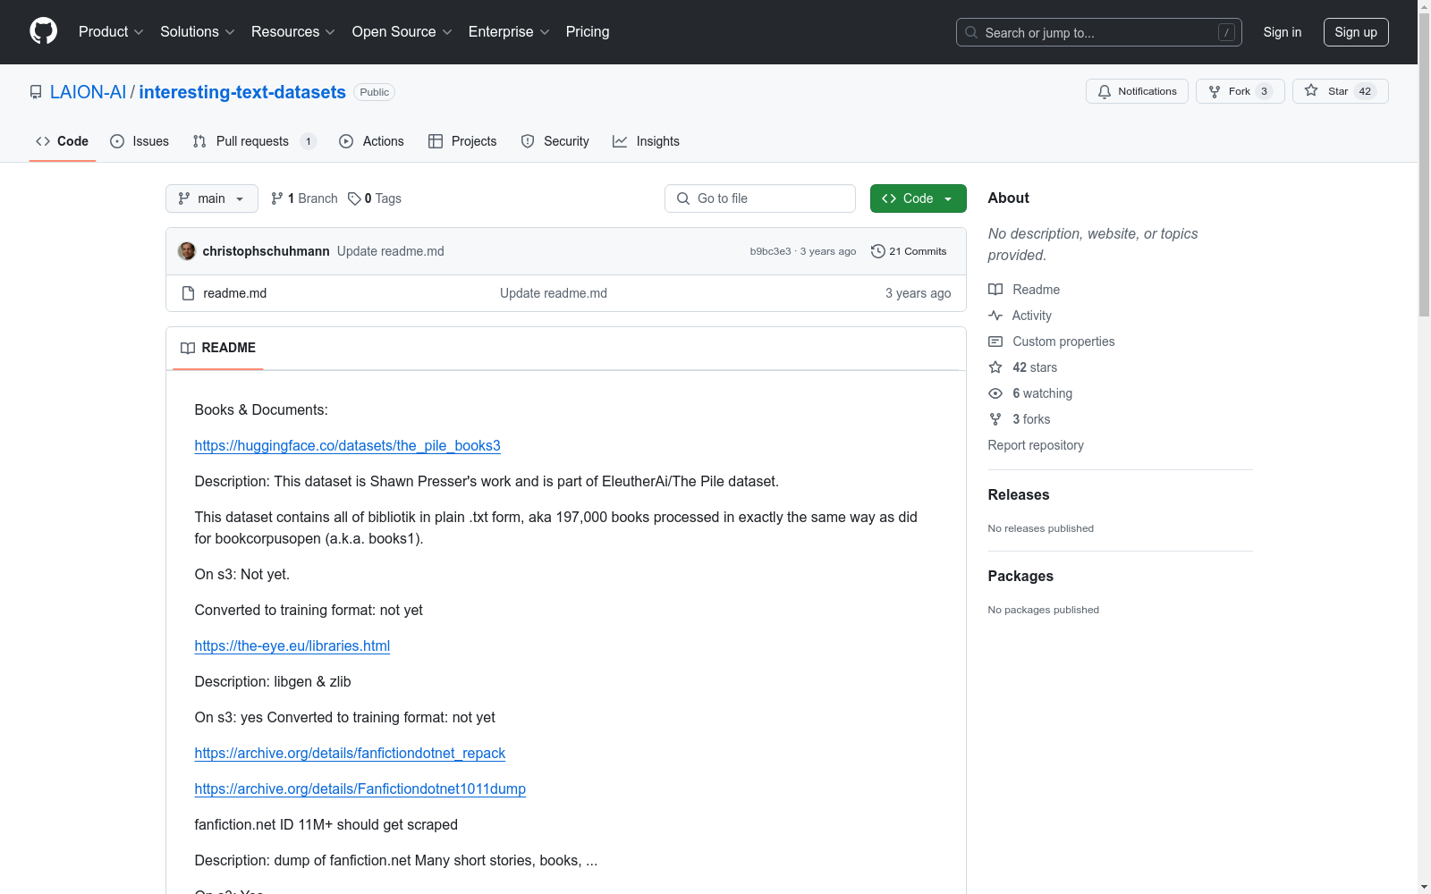Open the Custom properties link
This screenshot has width=1431, height=894.
[x=1052, y=342]
